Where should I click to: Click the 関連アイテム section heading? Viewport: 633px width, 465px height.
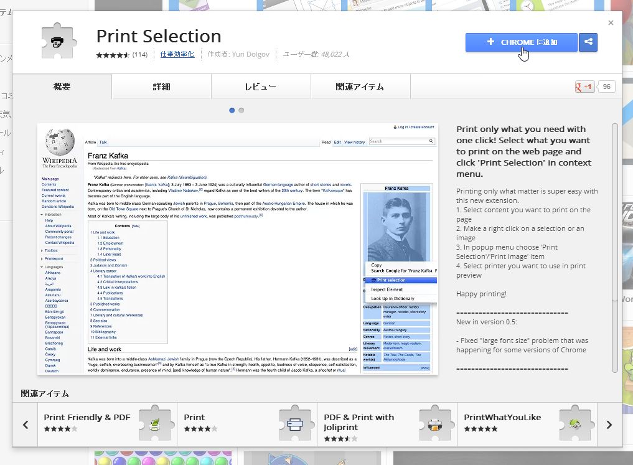(x=45, y=393)
